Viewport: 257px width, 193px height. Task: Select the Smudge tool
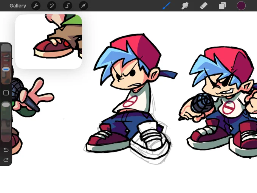tap(185, 6)
